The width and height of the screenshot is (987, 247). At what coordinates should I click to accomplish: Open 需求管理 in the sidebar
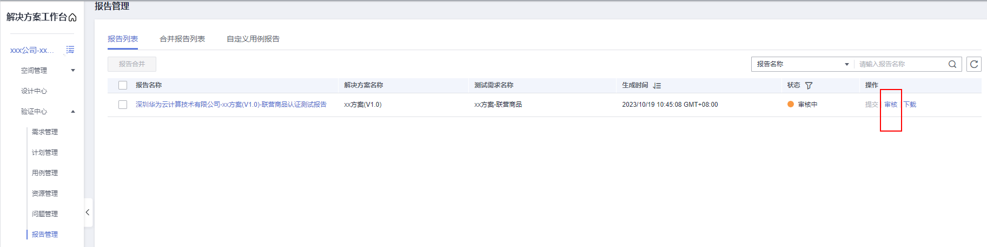(45, 132)
